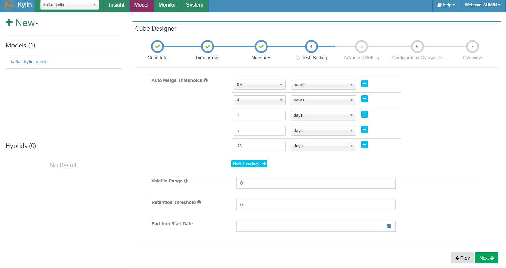The height and width of the screenshot is (268, 506).
Task: Jump to step 6 Configuration Overwrites circle
Action: click(417, 47)
